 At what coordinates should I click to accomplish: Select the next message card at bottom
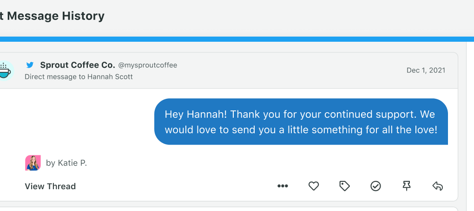[229, 209]
